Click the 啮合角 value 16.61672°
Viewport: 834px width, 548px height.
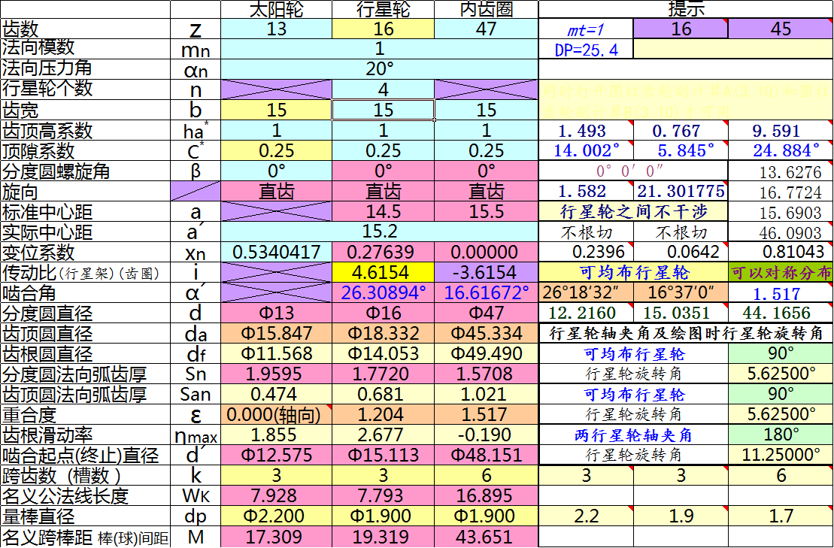[486, 292]
